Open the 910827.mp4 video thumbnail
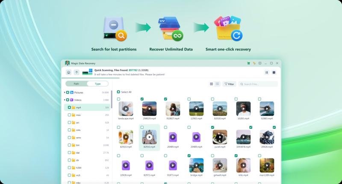This screenshot has height=184, width=342. [173, 109]
